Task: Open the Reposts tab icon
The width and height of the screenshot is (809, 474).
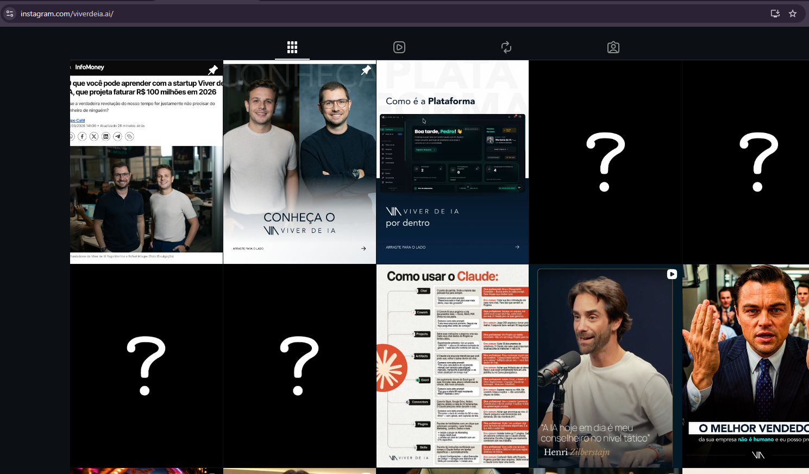Action: tap(506, 47)
